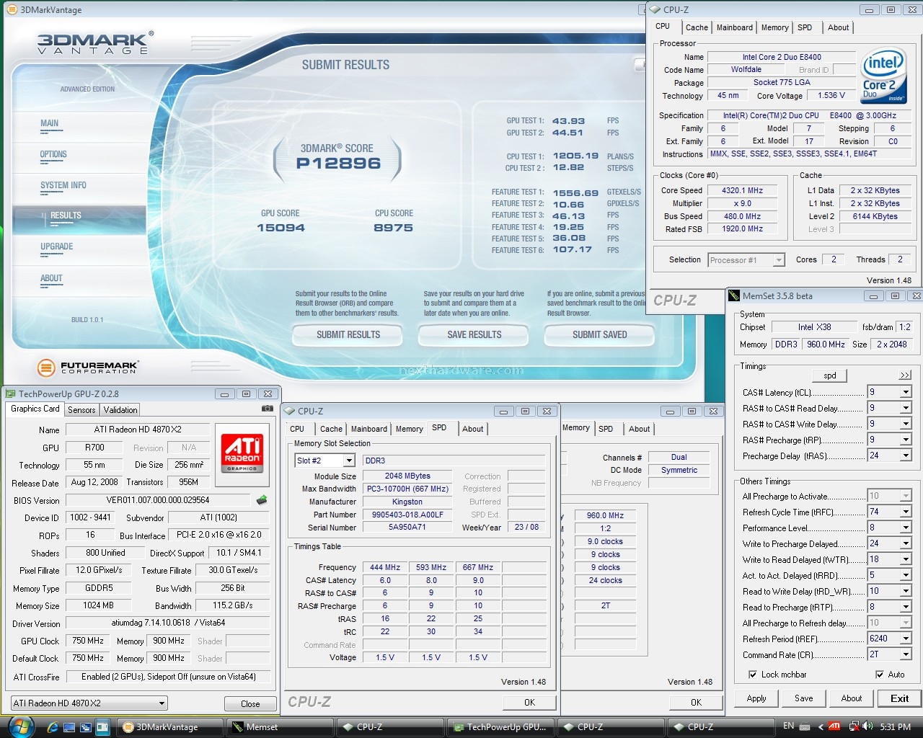Image resolution: width=923 pixels, height=738 pixels.
Task: Show hidden tray icons with the arrow
Action: [x=821, y=726]
